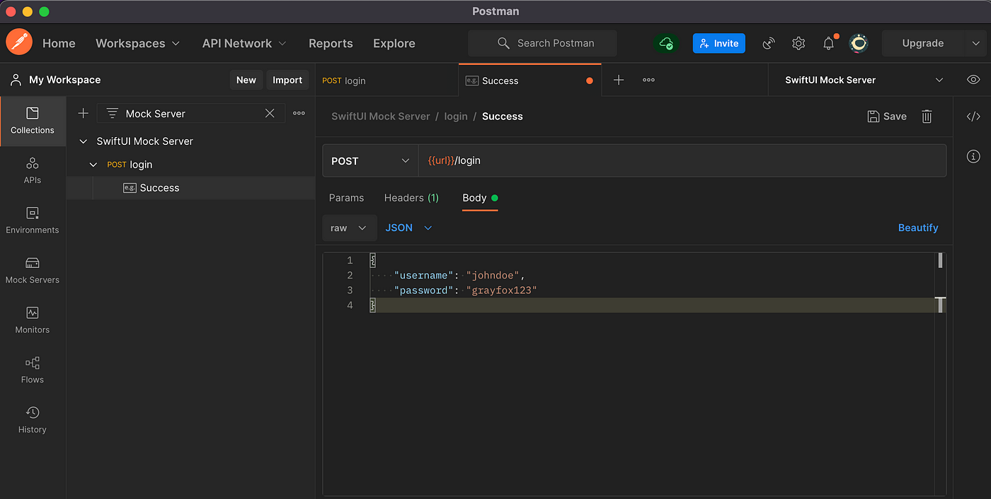Open the satellite capture requests icon

769,43
